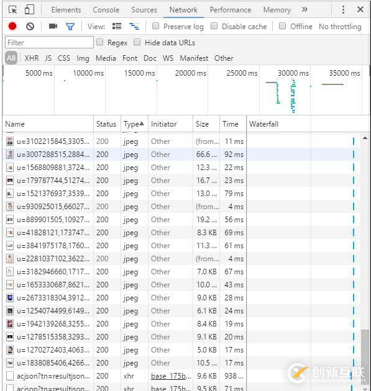This screenshot has width=371, height=391.
Task: Filter requests by Font
Action: coord(130,58)
